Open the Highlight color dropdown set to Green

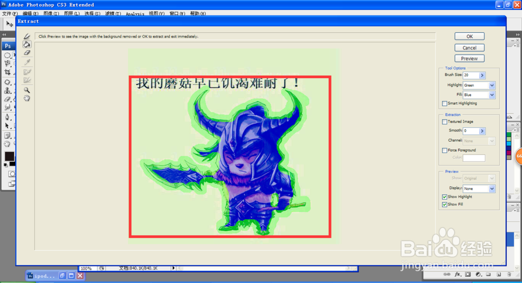point(479,85)
